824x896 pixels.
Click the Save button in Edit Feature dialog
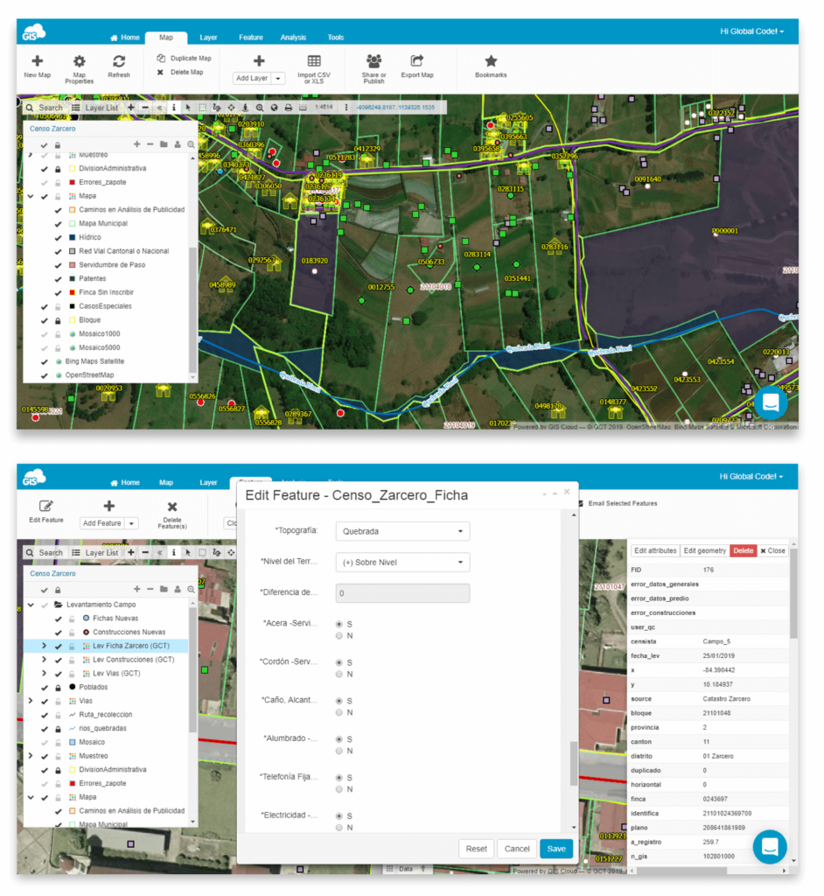556,849
